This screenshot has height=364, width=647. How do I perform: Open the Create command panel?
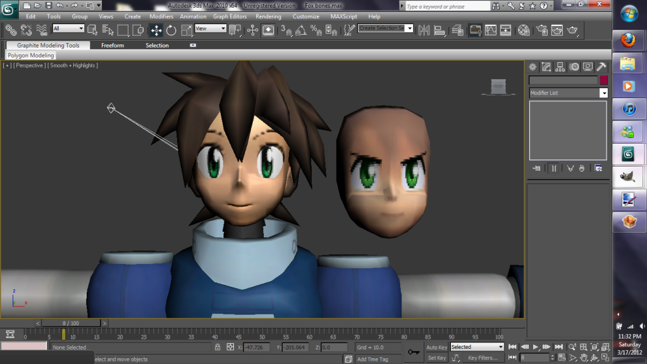[533, 67]
